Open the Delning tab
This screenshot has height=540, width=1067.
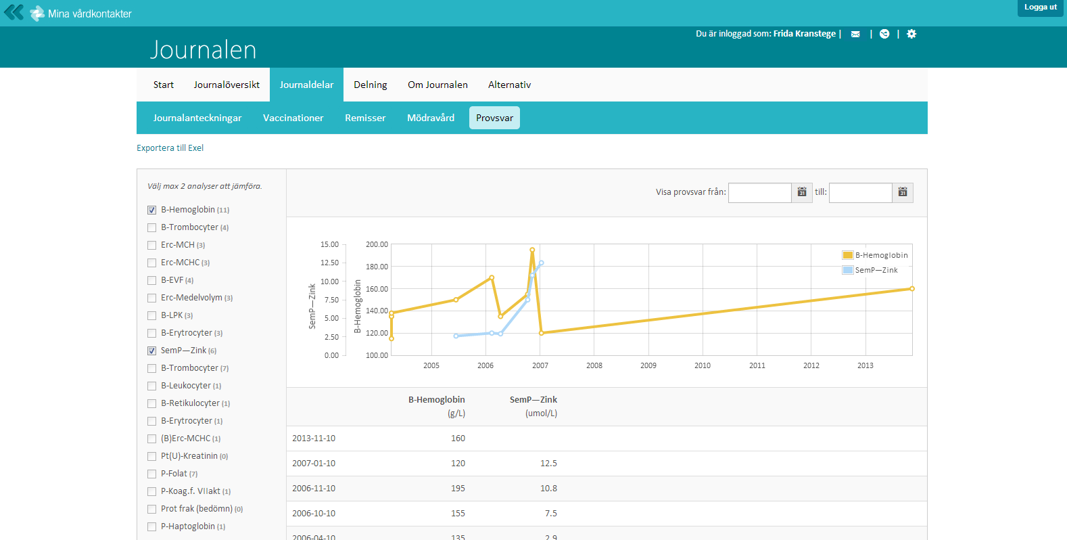tap(371, 85)
